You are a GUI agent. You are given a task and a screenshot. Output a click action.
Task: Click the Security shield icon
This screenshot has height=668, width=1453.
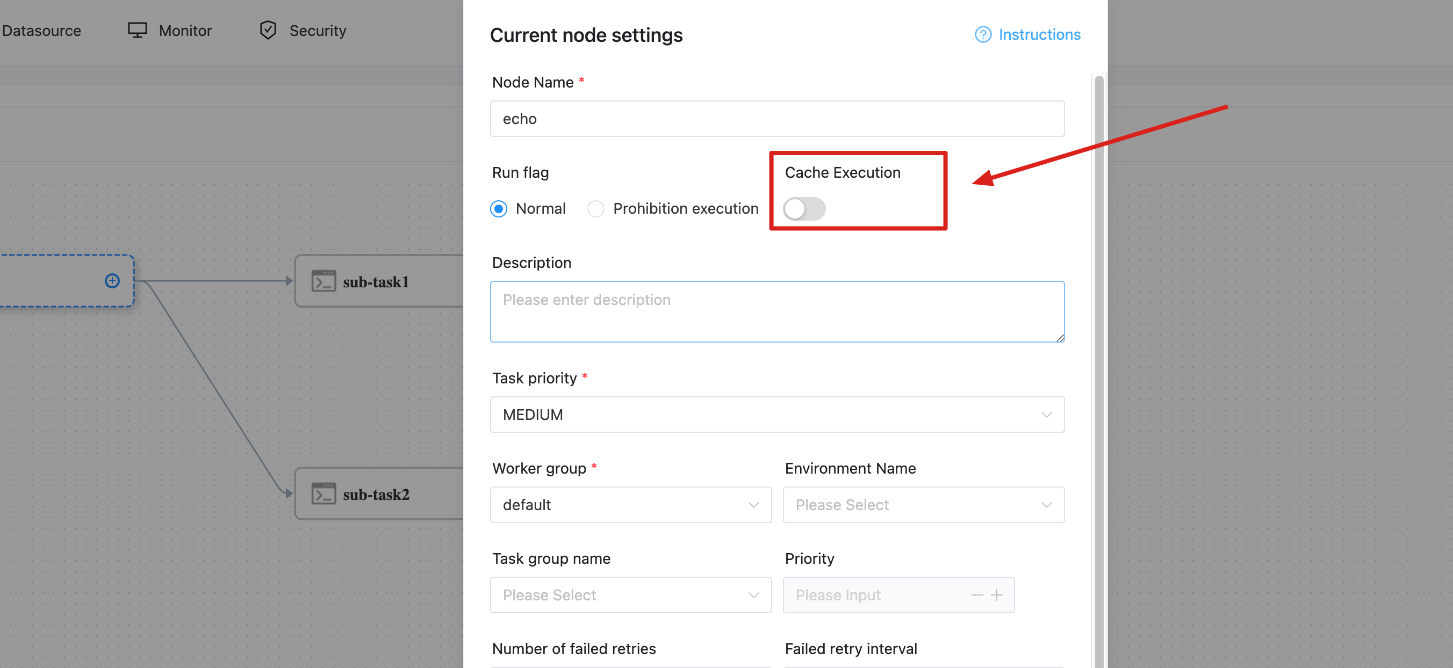click(268, 31)
